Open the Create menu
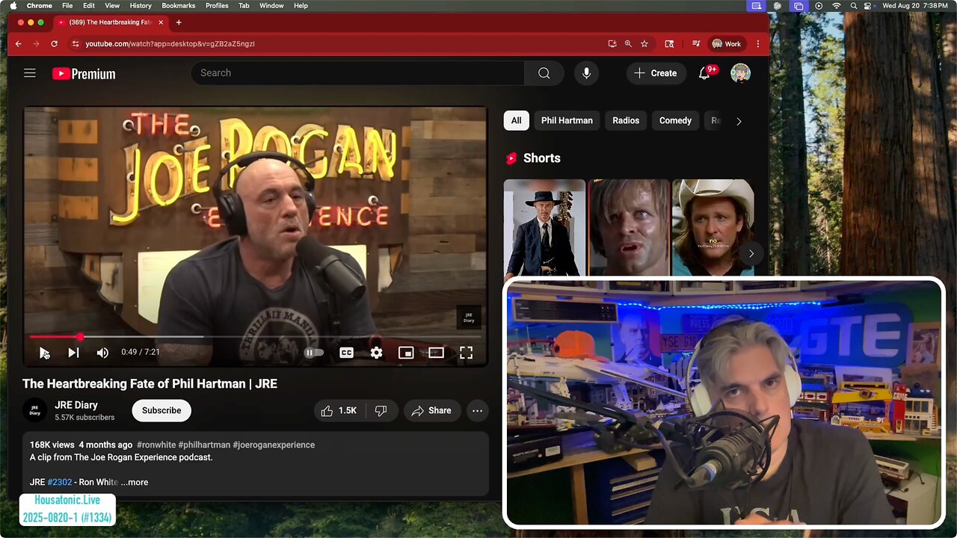Screen dimensions: 957x538 point(656,73)
